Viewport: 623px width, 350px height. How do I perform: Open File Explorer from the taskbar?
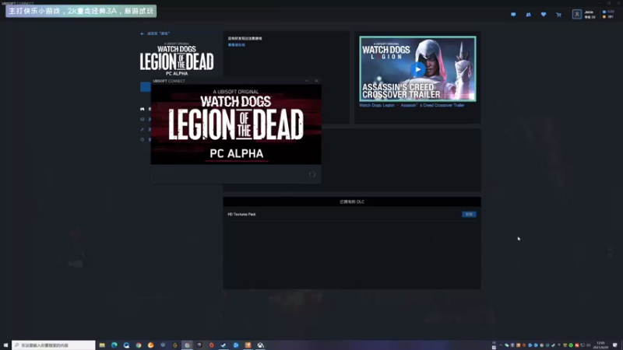[x=102, y=345]
